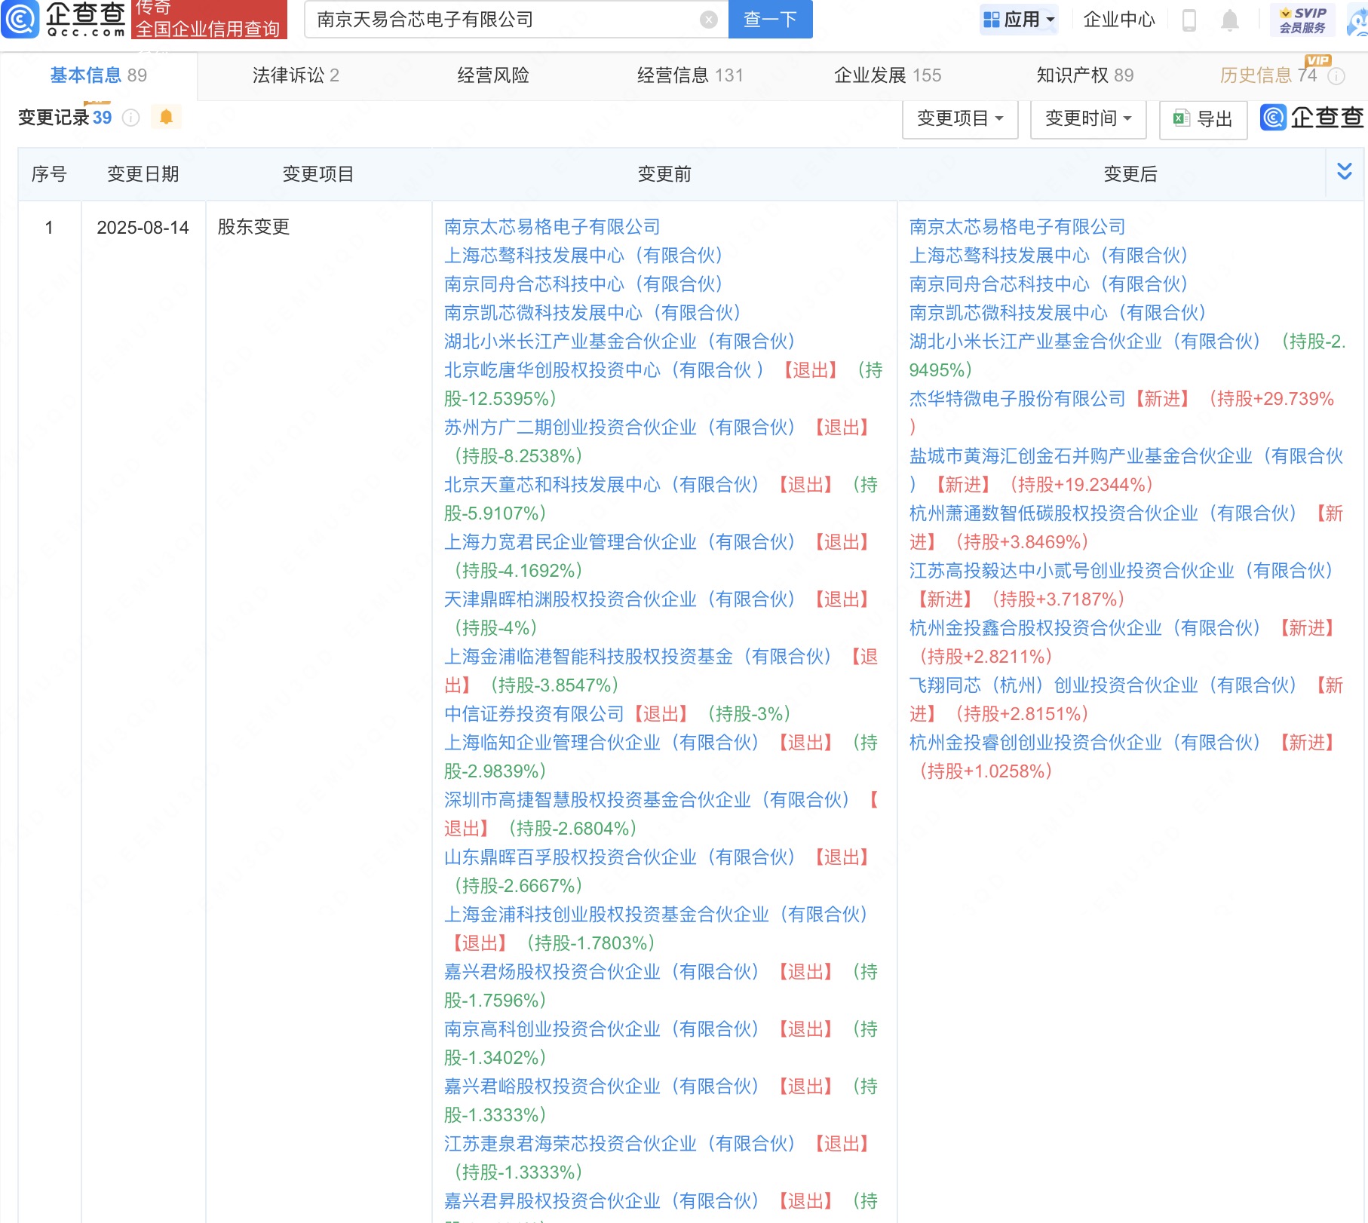Open 嘉兴君峪股权投资合伙企业 link
The height and width of the screenshot is (1223, 1368).
[x=602, y=1087]
